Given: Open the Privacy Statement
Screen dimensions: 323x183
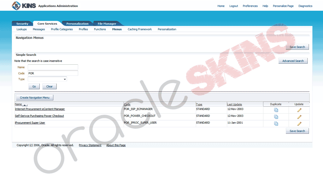Looking at the screenshot, I should pos(90,145).
